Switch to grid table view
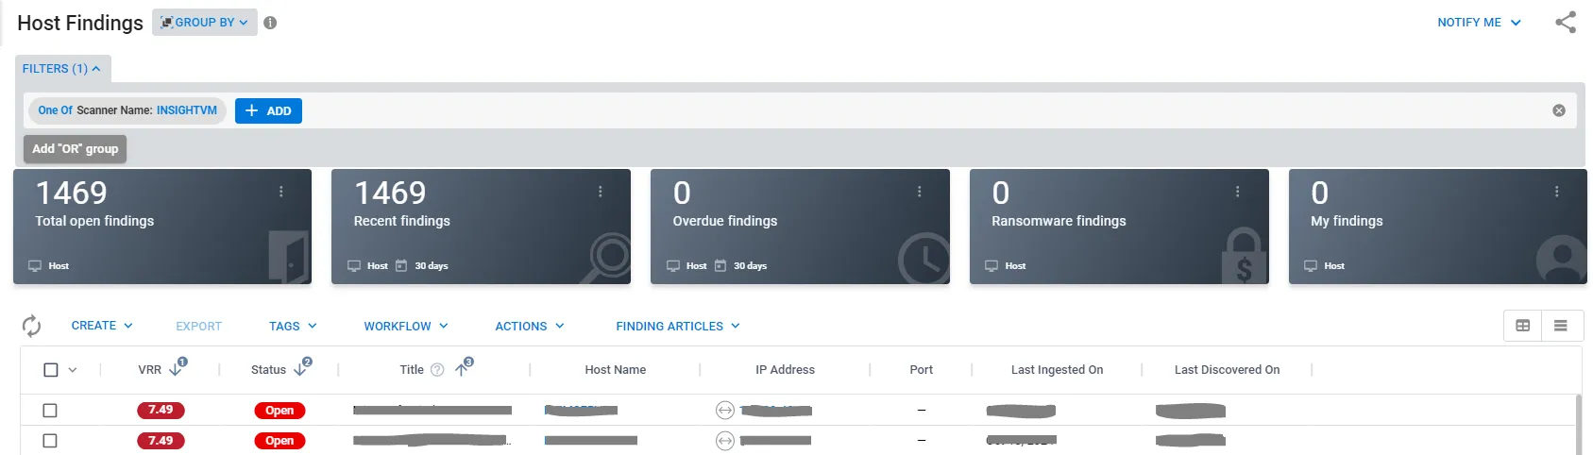 click(x=1523, y=326)
